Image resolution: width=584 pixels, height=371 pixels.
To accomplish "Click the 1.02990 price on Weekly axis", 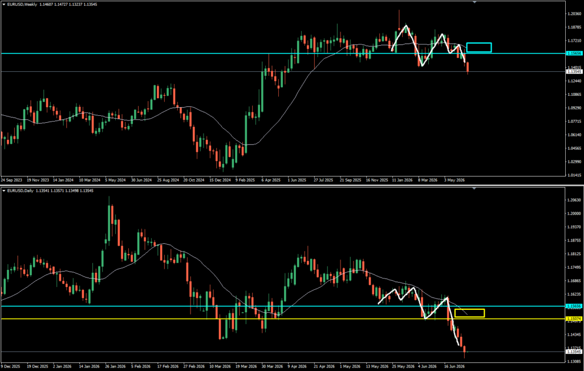I will [x=574, y=162].
